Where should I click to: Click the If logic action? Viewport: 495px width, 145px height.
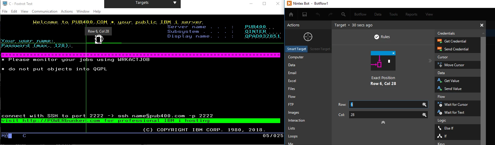coord(458,136)
